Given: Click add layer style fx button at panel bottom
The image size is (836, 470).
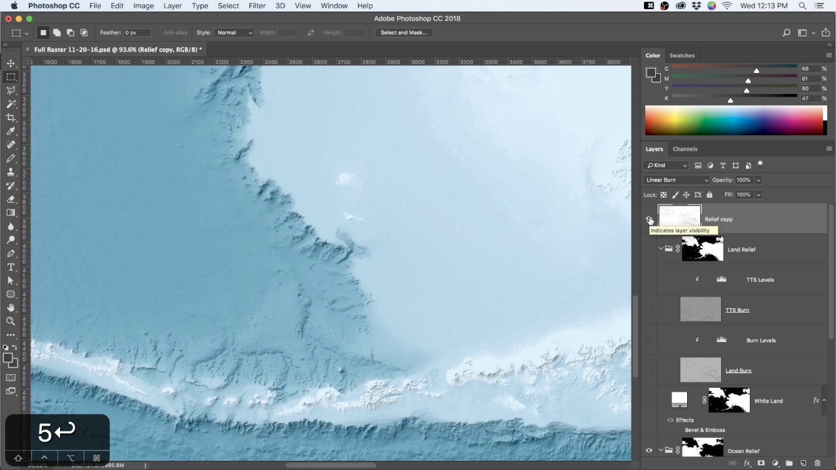Looking at the screenshot, I should tap(747, 463).
